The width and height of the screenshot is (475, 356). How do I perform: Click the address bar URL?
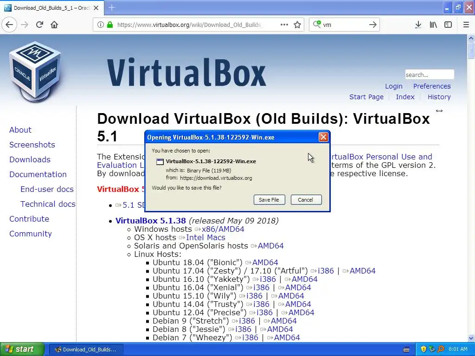(189, 25)
